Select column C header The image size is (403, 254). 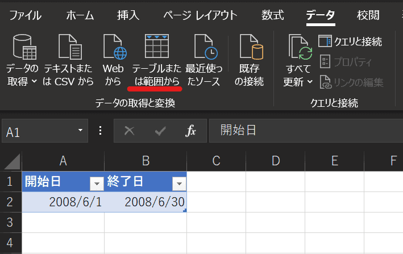216,161
